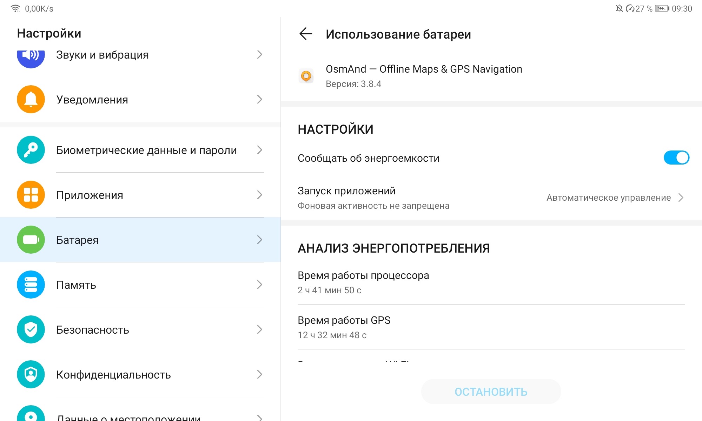Tap the blue Storage (Память) icon
The image size is (702, 421).
coord(31,285)
